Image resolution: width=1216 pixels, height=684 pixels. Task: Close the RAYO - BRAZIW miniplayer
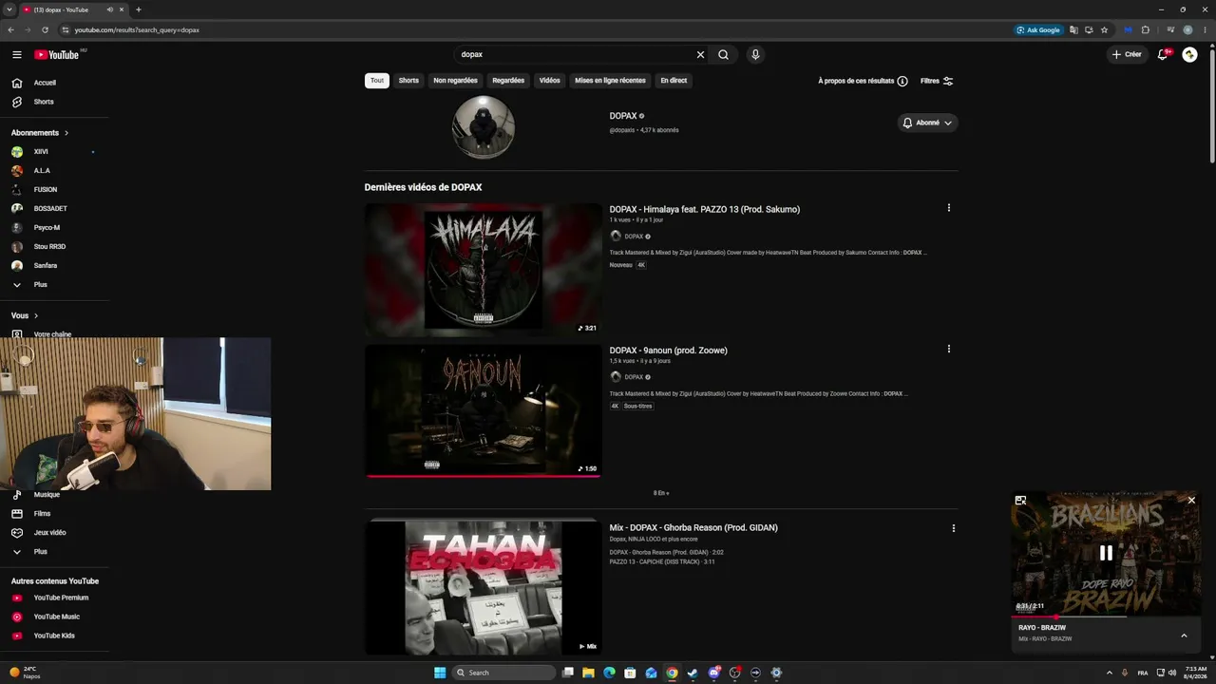click(1191, 501)
